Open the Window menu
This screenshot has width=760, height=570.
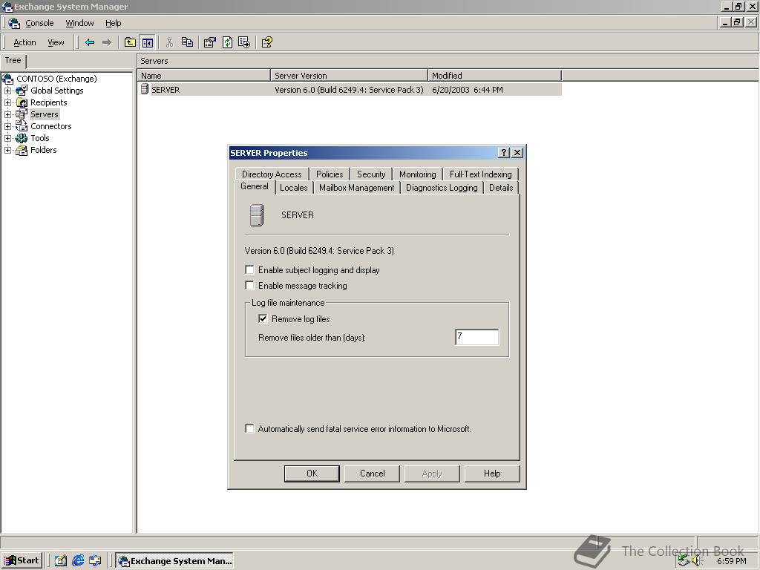(79, 23)
